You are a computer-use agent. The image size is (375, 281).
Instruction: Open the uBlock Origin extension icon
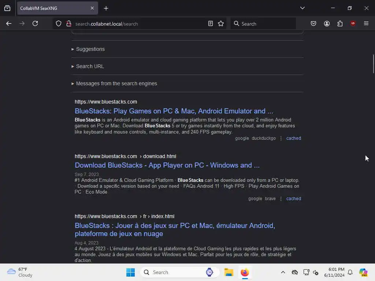[353, 23]
